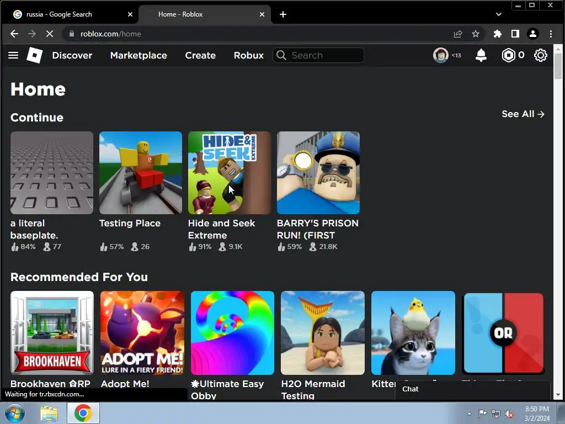This screenshot has width=565, height=424.
Task: Open the Roblox settings gear
Action: pos(541,55)
